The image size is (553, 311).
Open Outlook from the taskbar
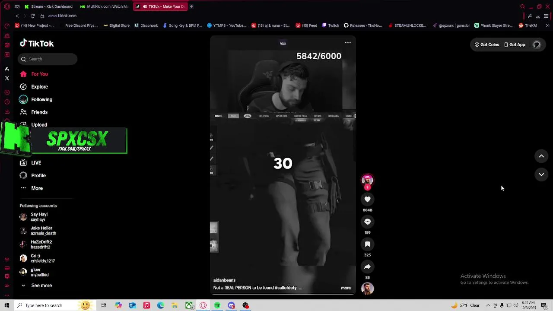tap(132, 305)
